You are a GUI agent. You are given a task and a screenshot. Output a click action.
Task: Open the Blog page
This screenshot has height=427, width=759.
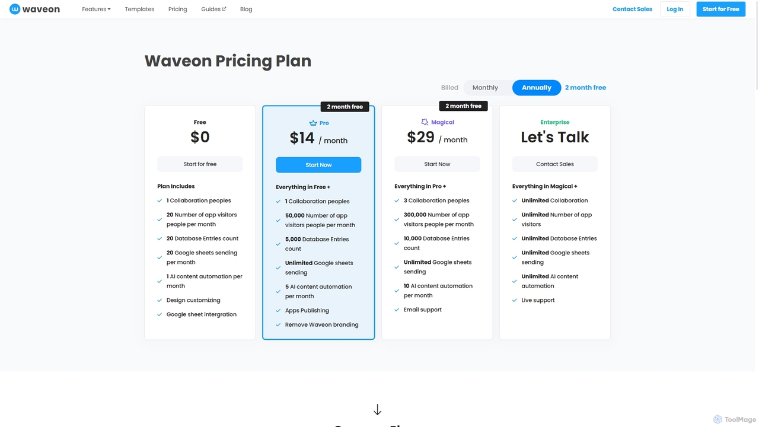click(x=246, y=9)
